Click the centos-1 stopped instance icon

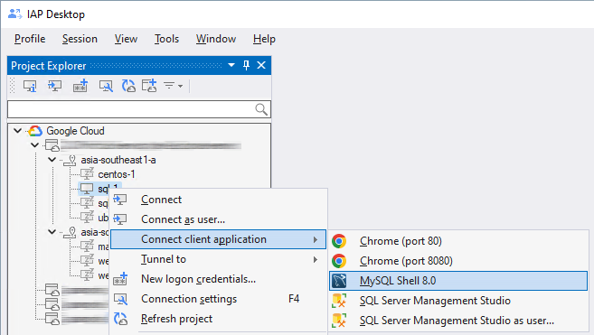pos(87,173)
